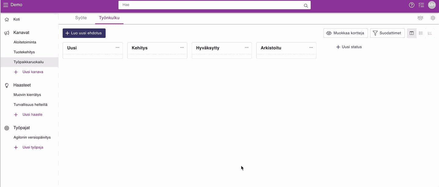The height and width of the screenshot is (187, 439).
Task: Click the Hyväksytty column title
Action: (208, 48)
